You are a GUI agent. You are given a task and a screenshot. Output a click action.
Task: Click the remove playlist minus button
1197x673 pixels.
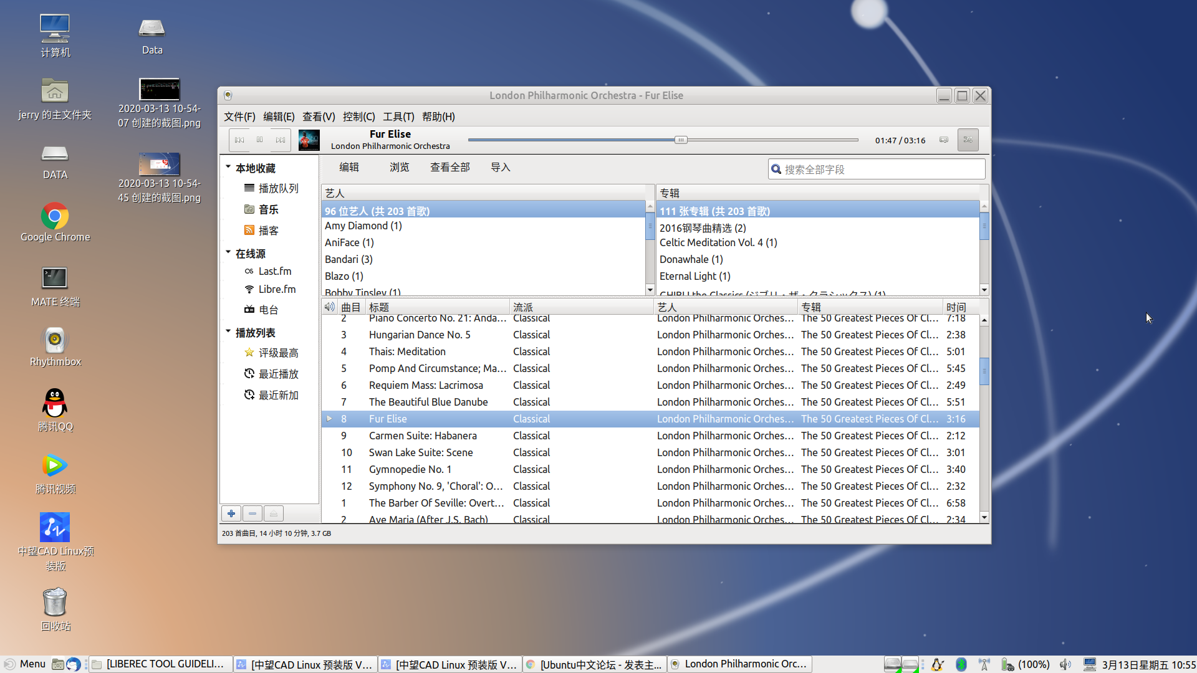tap(252, 513)
